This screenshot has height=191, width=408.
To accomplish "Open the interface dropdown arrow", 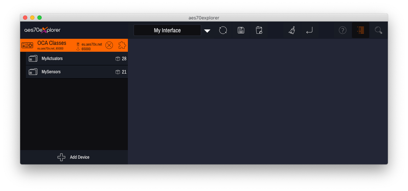I will pyautogui.click(x=207, y=31).
